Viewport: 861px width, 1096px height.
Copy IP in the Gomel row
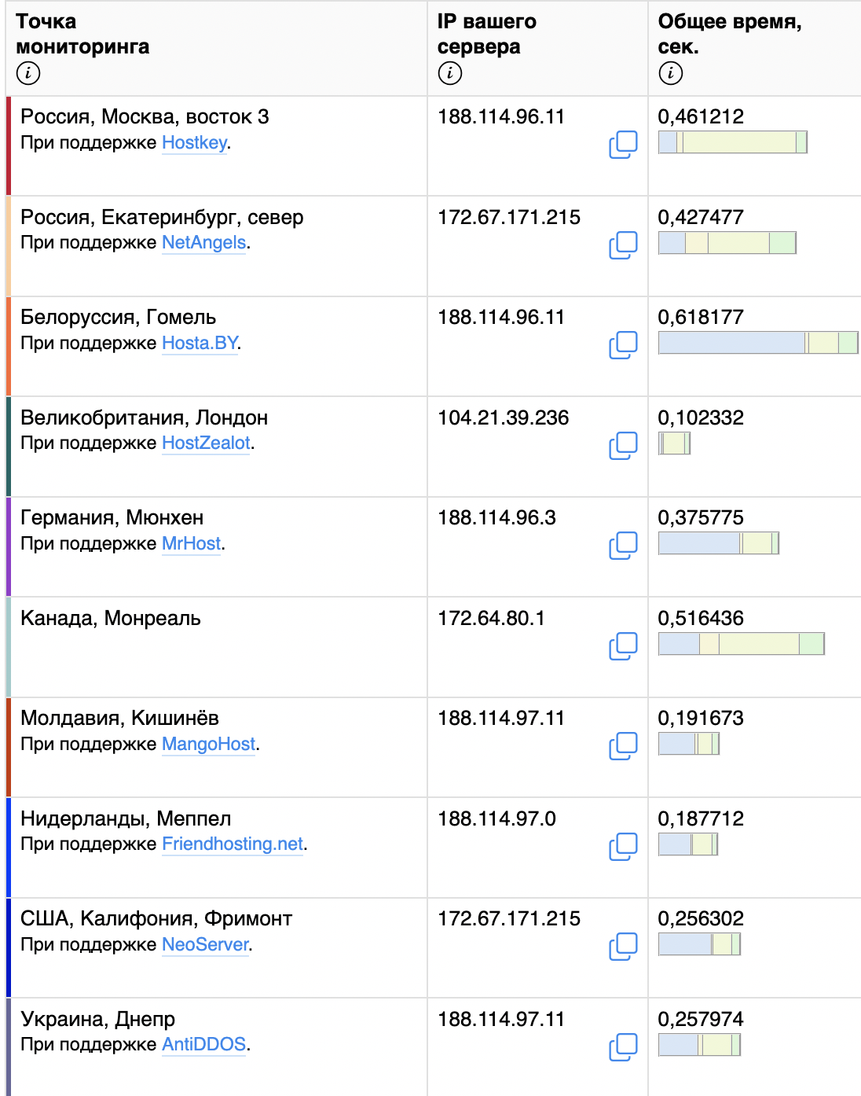pyautogui.click(x=623, y=345)
